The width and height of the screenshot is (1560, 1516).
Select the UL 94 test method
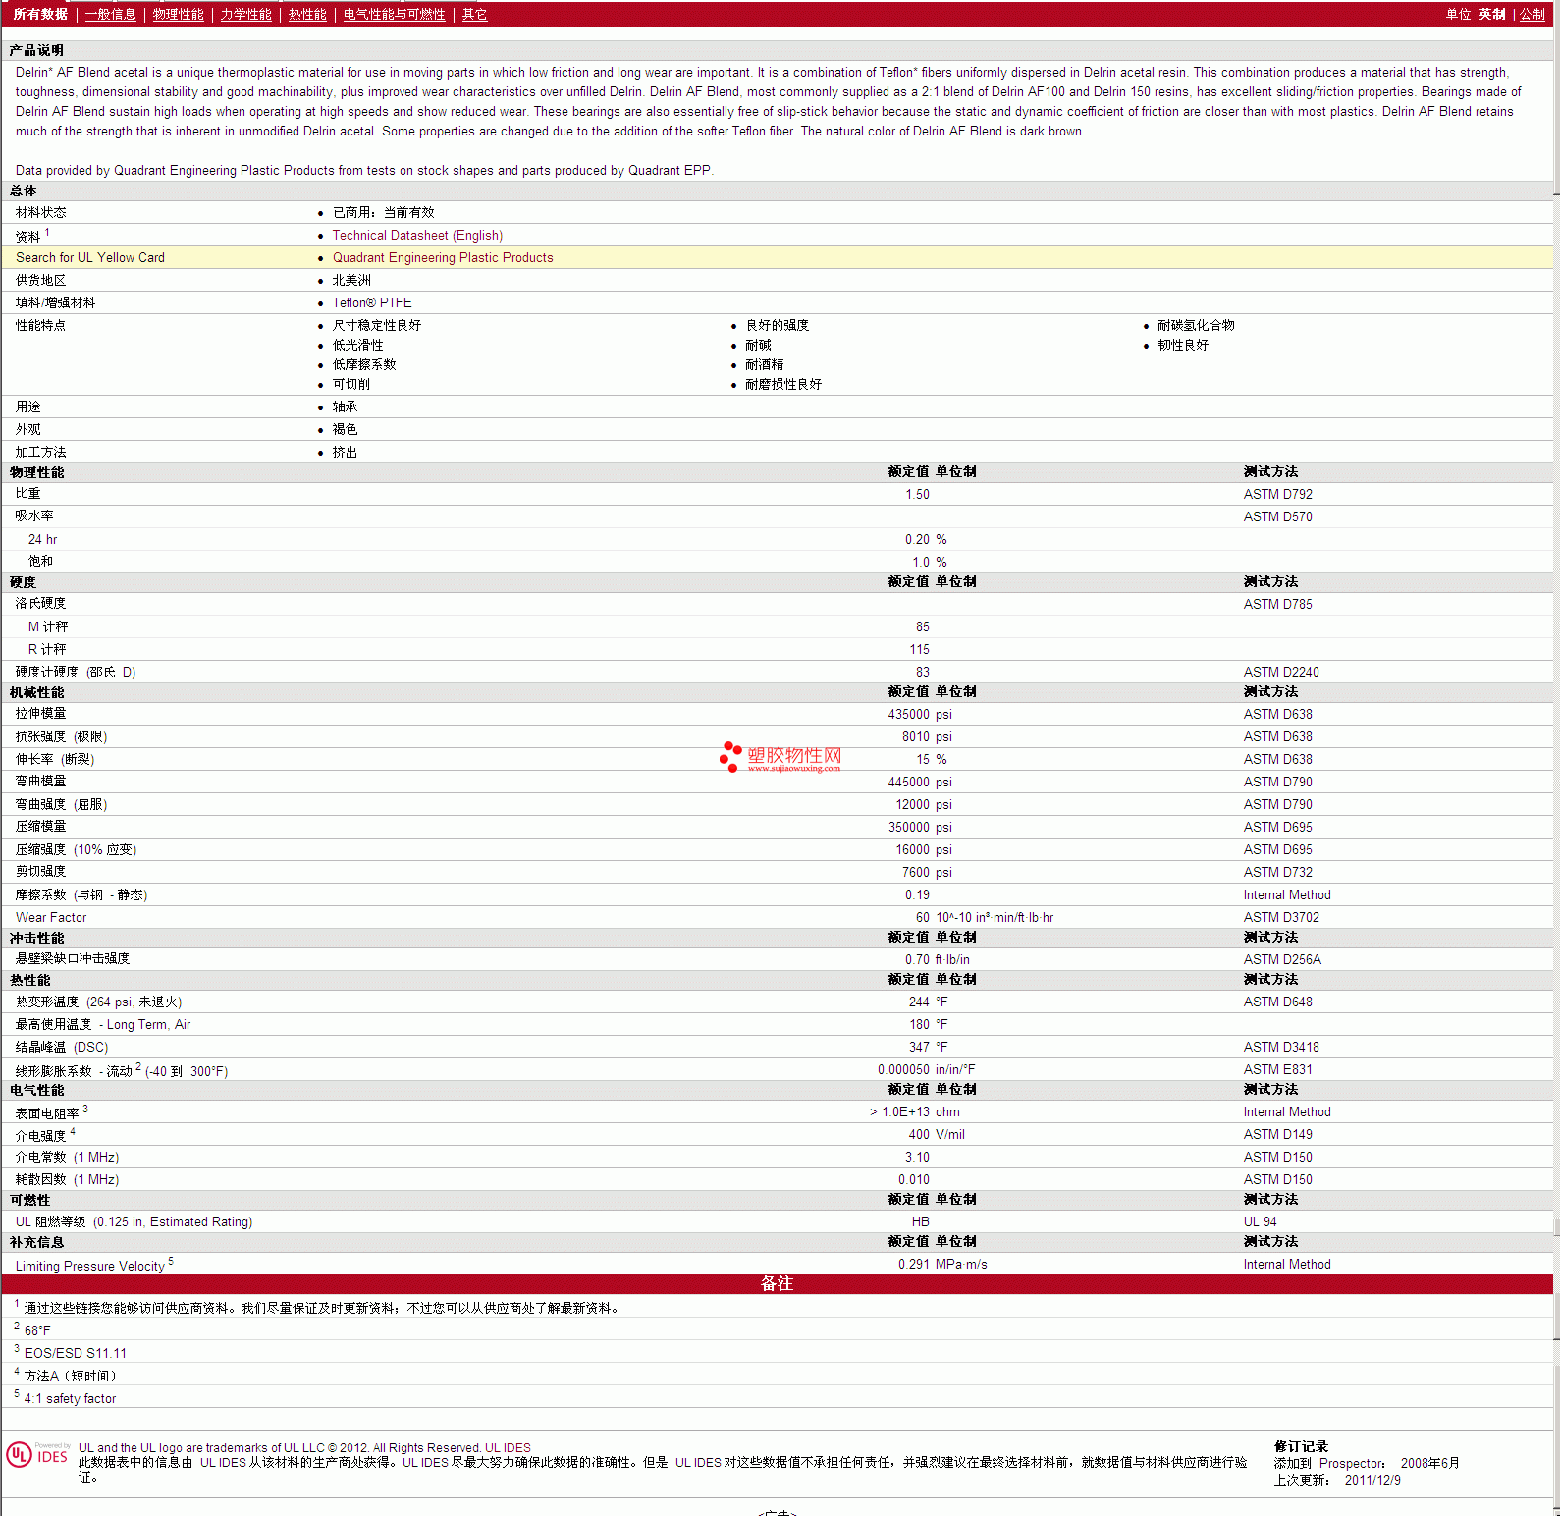click(1261, 1222)
